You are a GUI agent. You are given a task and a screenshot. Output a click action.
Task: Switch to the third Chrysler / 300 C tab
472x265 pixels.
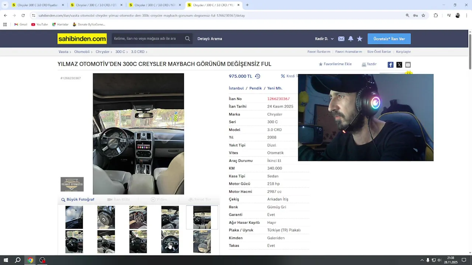click(155, 5)
